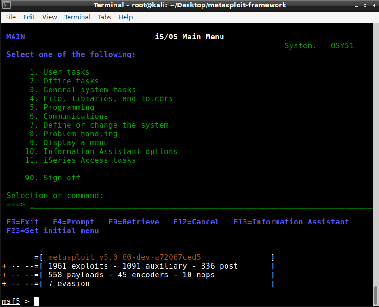
Task: Click the MAIN menu identifier text
Action: 15,37
